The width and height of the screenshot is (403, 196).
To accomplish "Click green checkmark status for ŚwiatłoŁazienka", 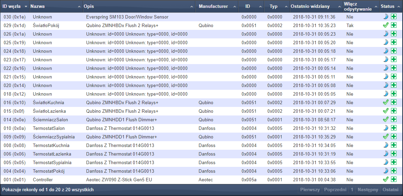I will pos(385,111).
